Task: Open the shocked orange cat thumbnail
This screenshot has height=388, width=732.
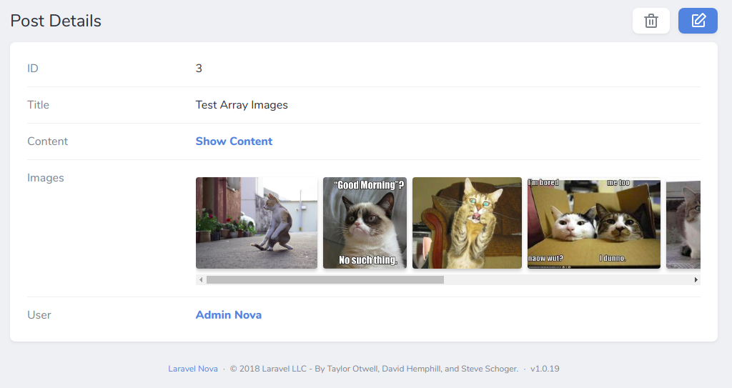Action: pos(467,223)
